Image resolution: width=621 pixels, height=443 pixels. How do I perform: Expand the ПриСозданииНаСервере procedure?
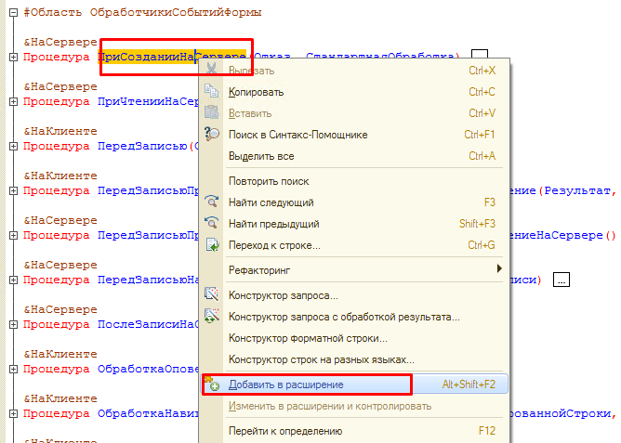13,57
